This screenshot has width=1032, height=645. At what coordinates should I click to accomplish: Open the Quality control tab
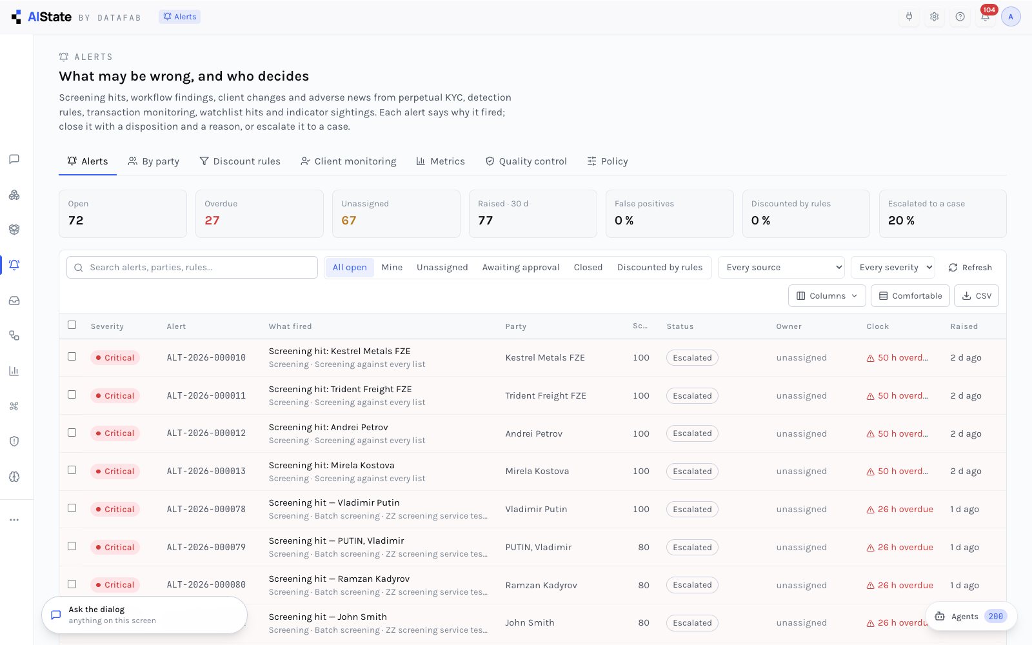(x=526, y=161)
